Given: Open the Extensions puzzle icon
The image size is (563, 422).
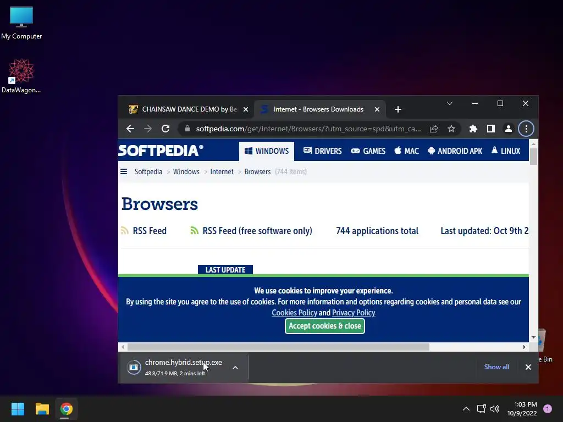Looking at the screenshot, I should 473,129.
